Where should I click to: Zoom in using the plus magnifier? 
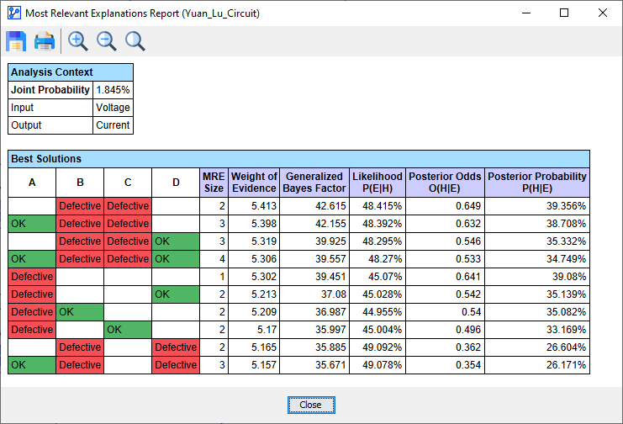(x=78, y=41)
